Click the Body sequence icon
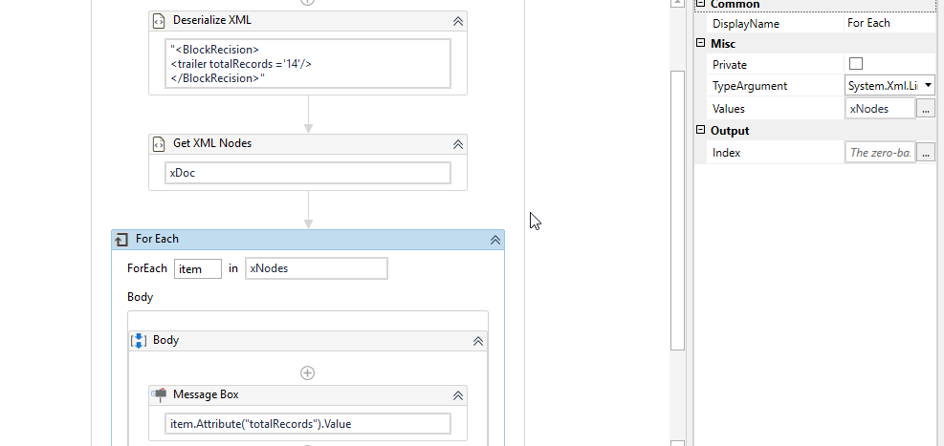Image resolution: width=944 pixels, height=446 pixels. [139, 341]
